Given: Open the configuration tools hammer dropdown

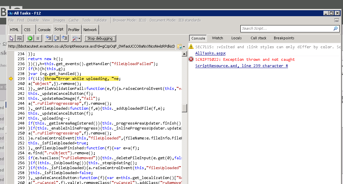Looking at the screenshot, I should (76, 38).
